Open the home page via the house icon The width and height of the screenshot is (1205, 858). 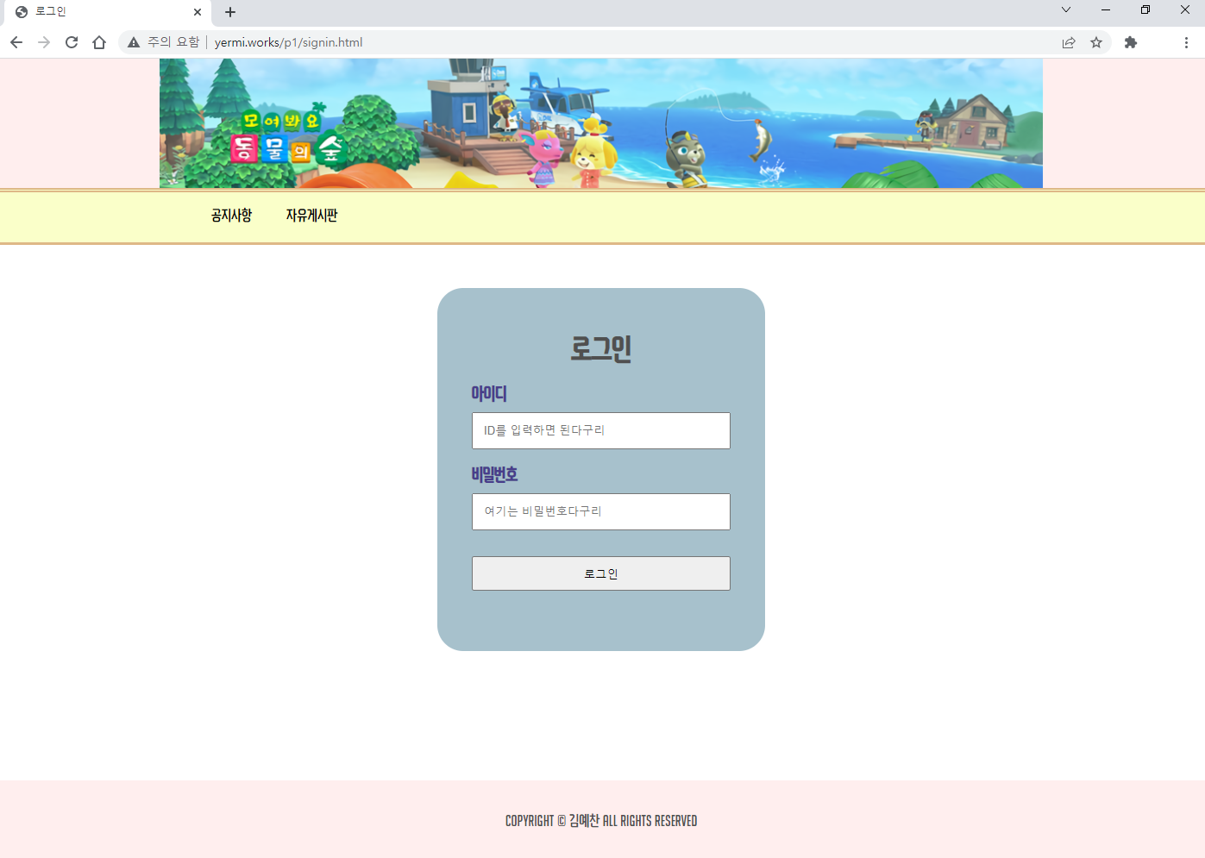(99, 42)
